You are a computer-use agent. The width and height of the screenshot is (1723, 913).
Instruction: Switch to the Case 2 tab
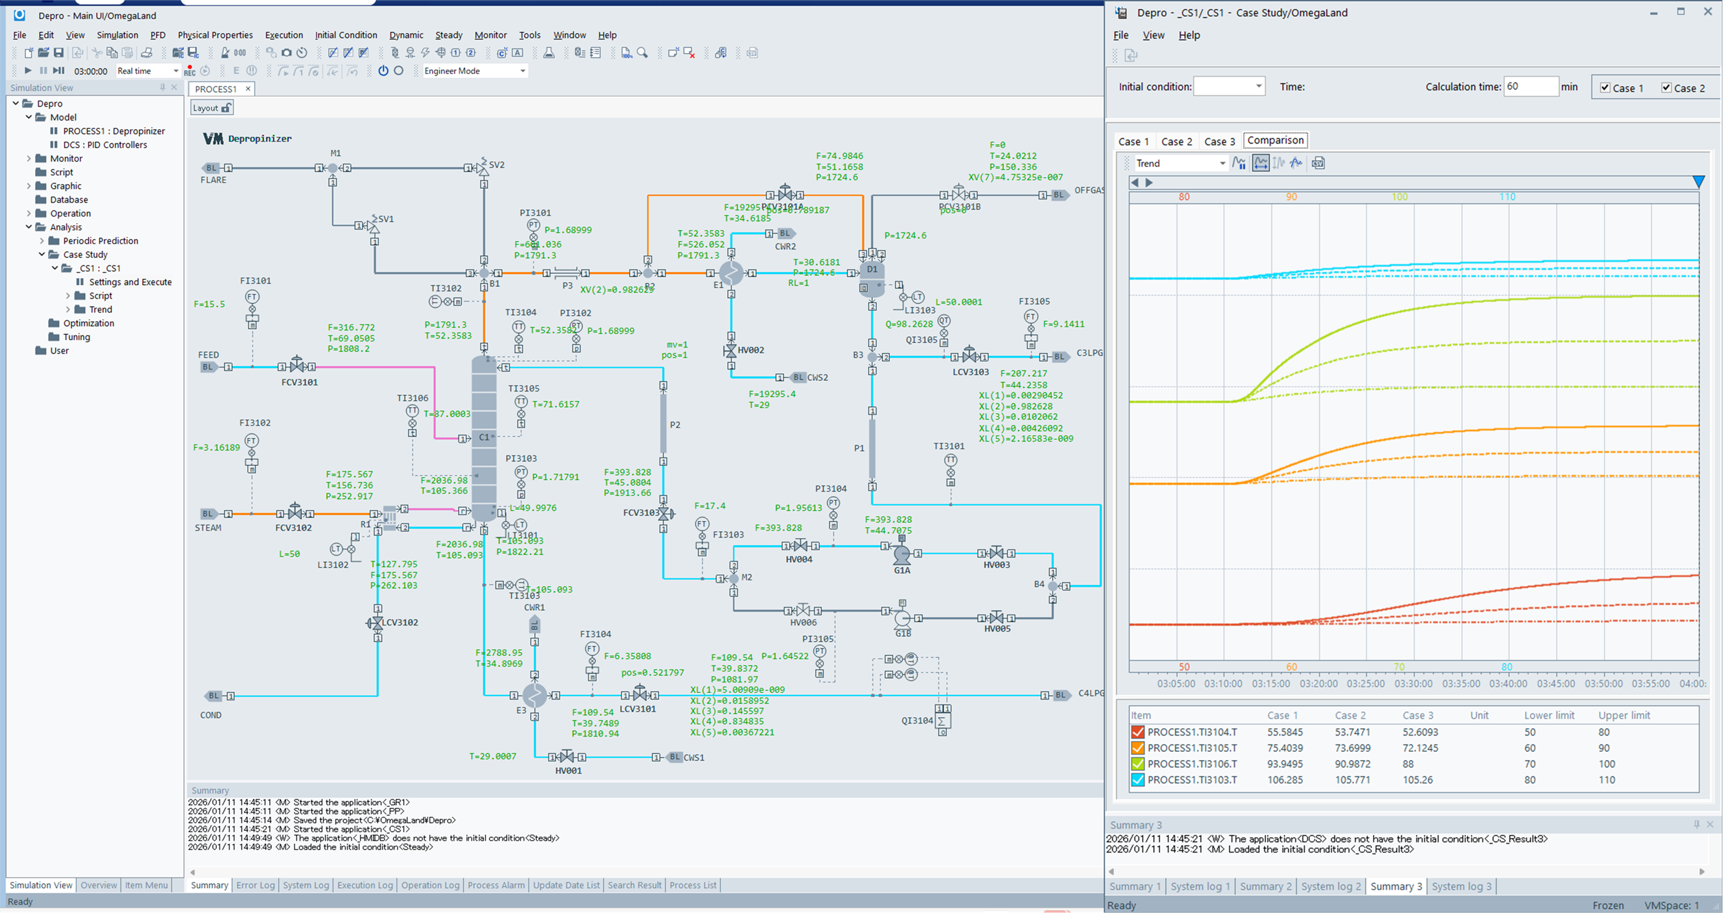1176,141
